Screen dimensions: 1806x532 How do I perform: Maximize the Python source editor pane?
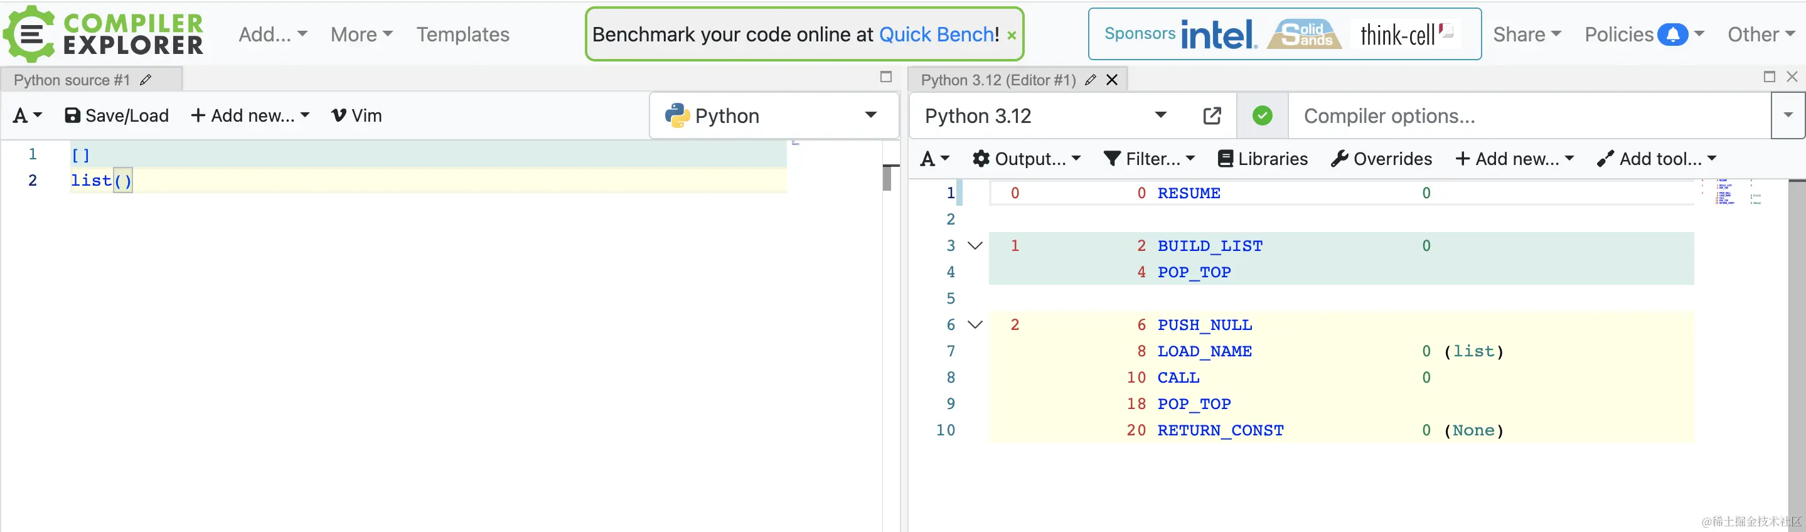pos(886,77)
